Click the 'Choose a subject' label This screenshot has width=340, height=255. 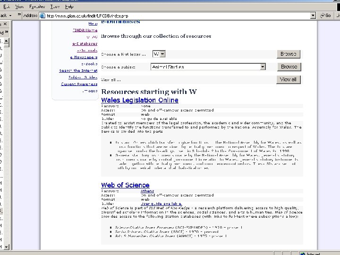(x=118, y=67)
